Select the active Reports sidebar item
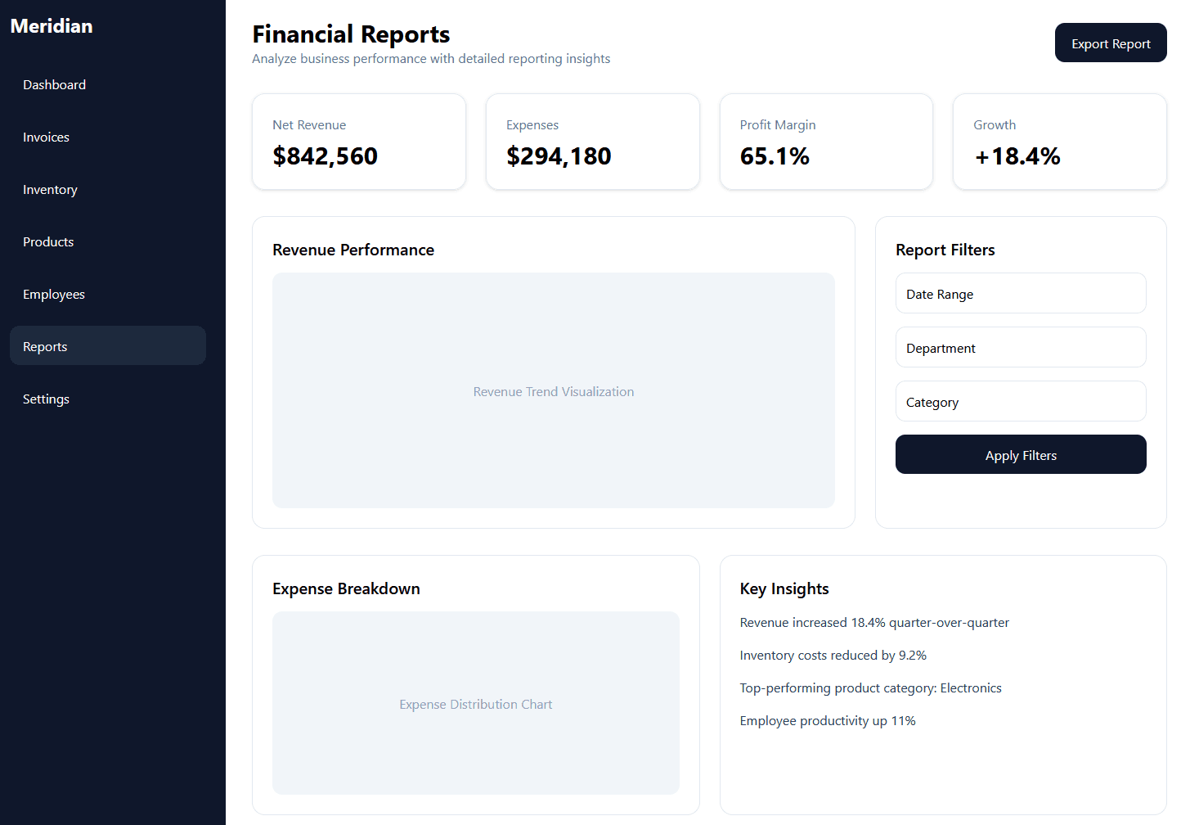 coord(108,345)
